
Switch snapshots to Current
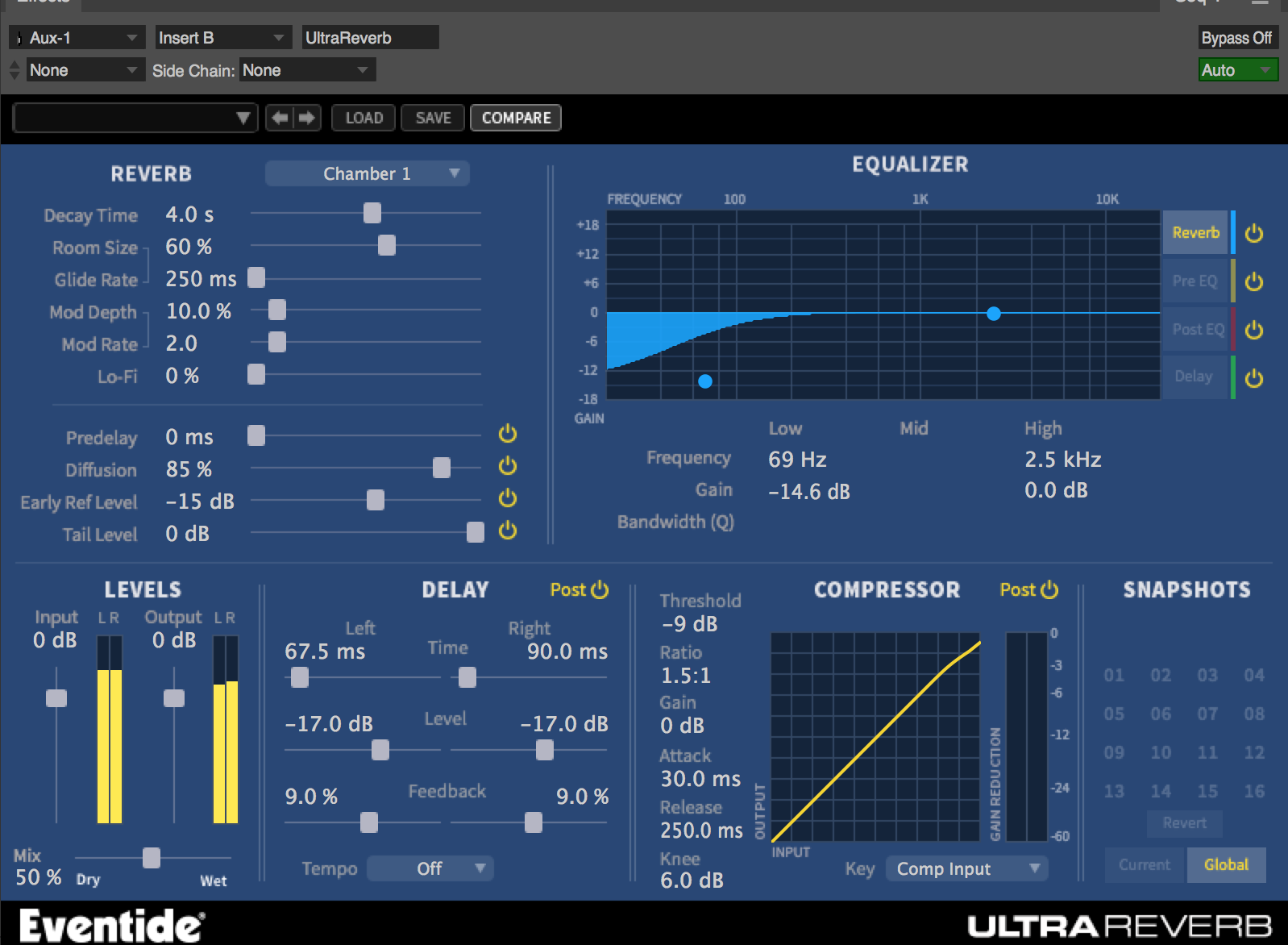[1145, 864]
